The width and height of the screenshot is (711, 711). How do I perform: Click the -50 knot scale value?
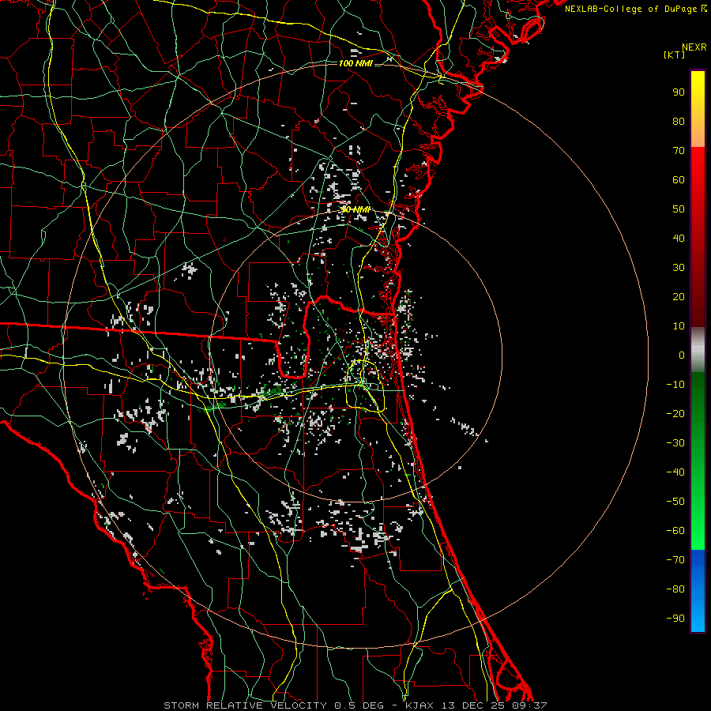pos(675,501)
